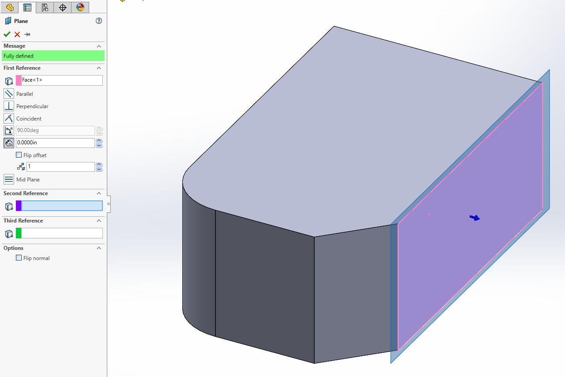Collapse the Second Reference section
Image resolution: width=565 pixels, height=377 pixels.
point(99,193)
